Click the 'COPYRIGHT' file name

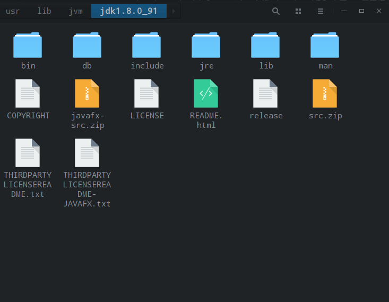click(x=28, y=116)
